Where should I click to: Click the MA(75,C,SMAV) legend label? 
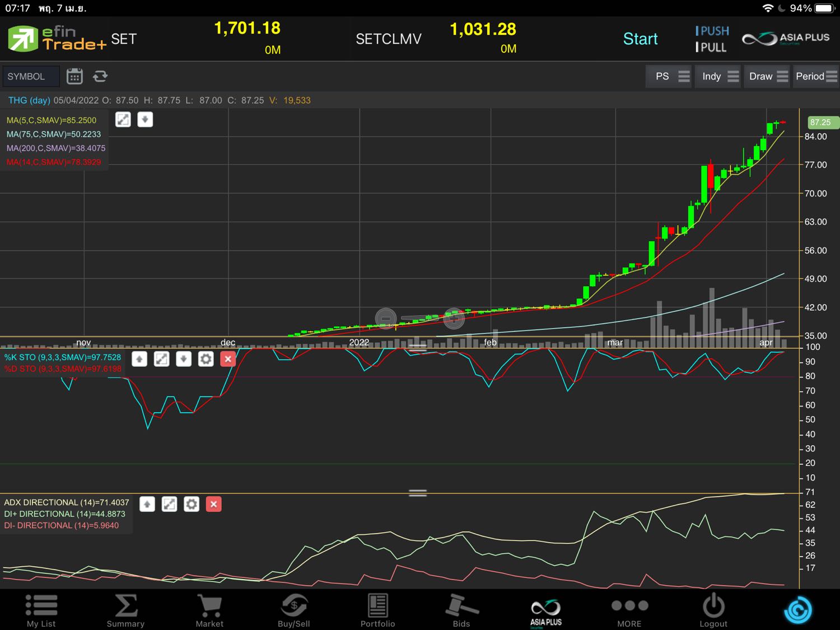tap(54, 134)
